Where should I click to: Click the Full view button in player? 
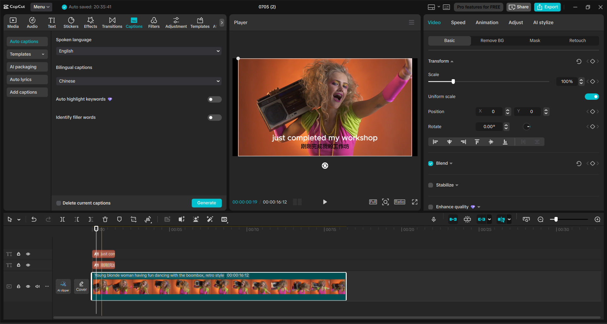(x=373, y=202)
